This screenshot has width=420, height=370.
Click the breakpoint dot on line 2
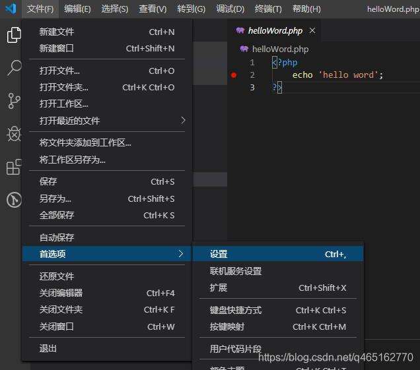[x=234, y=75]
